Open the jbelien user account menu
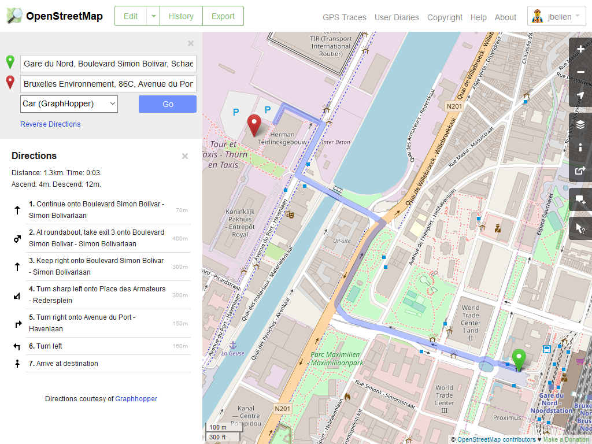Viewport: 592px width, 444px height. click(x=557, y=17)
